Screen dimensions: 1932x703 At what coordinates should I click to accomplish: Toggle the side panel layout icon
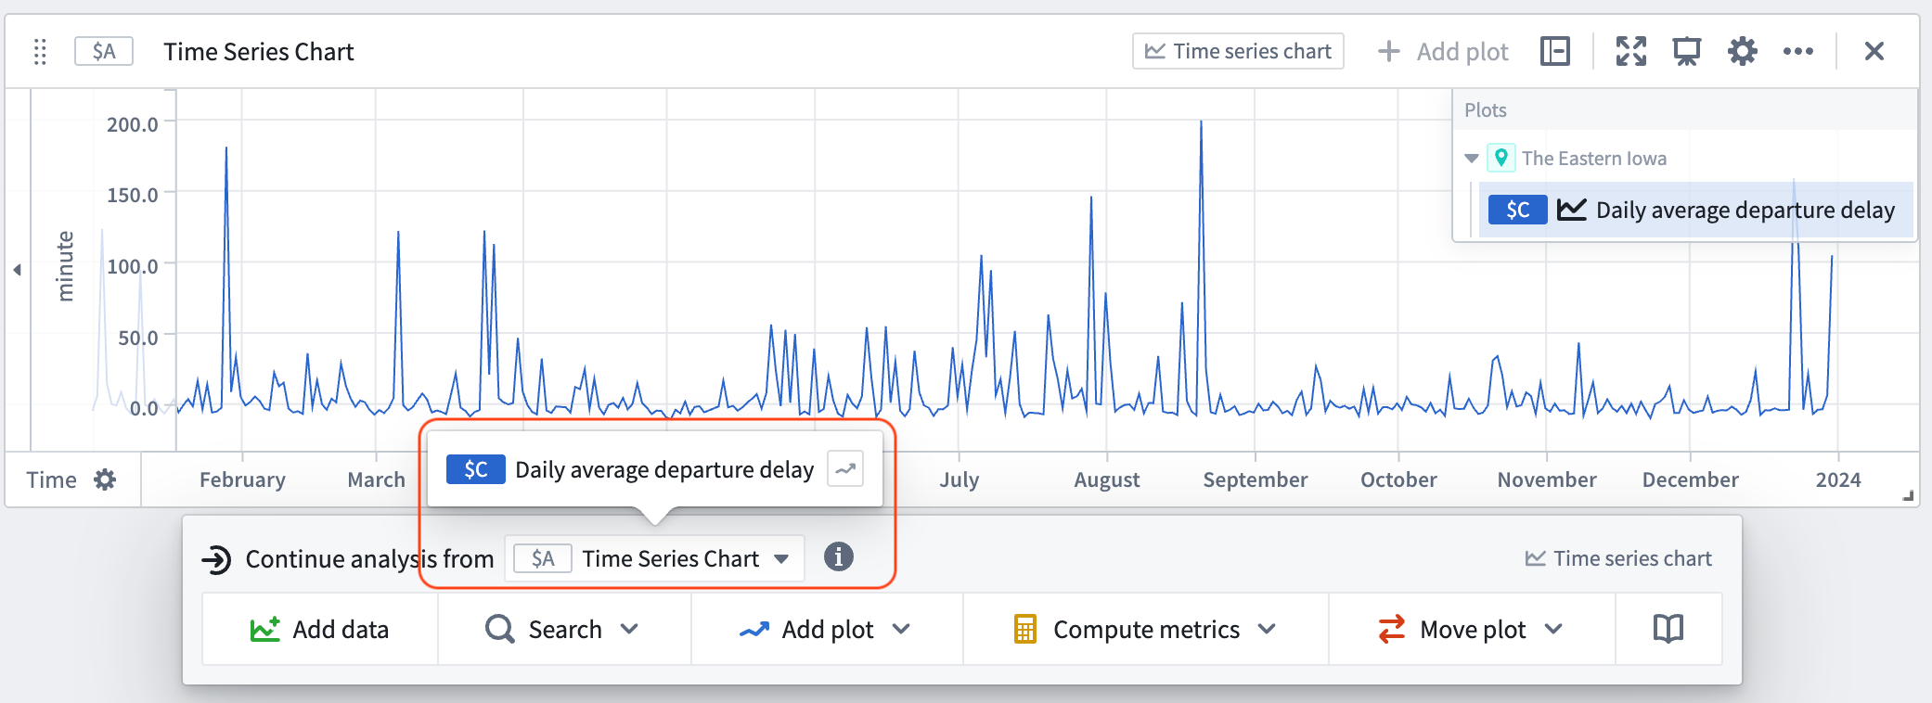coord(1555,51)
